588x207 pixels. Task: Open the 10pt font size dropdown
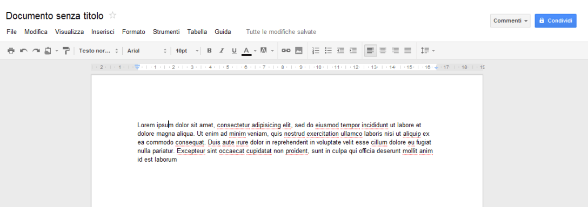[187, 51]
